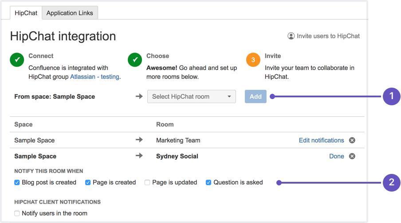The width and height of the screenshot is (401, 223).
Task: Click the HIPCHAT CLIENT NOTIFICATIONS heading
Action: 58,202
